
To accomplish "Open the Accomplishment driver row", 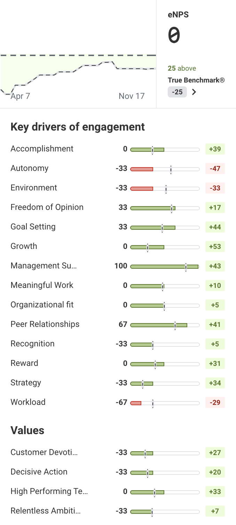I will coord(42,149).
